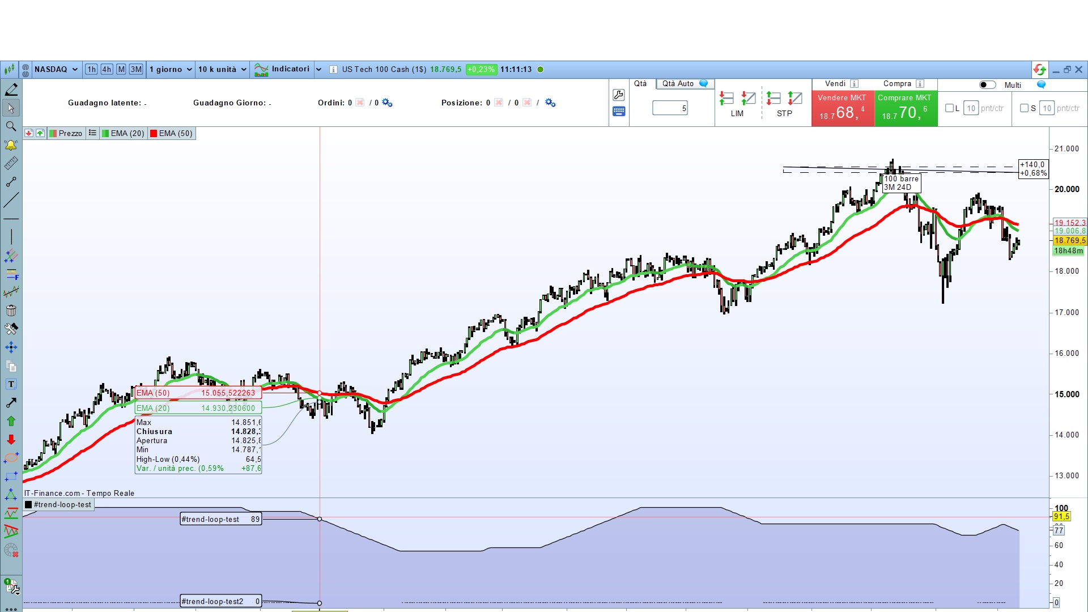Select the ruler measure tool
This screenshot has width=1088, height=612.
(x=11, y=164)
